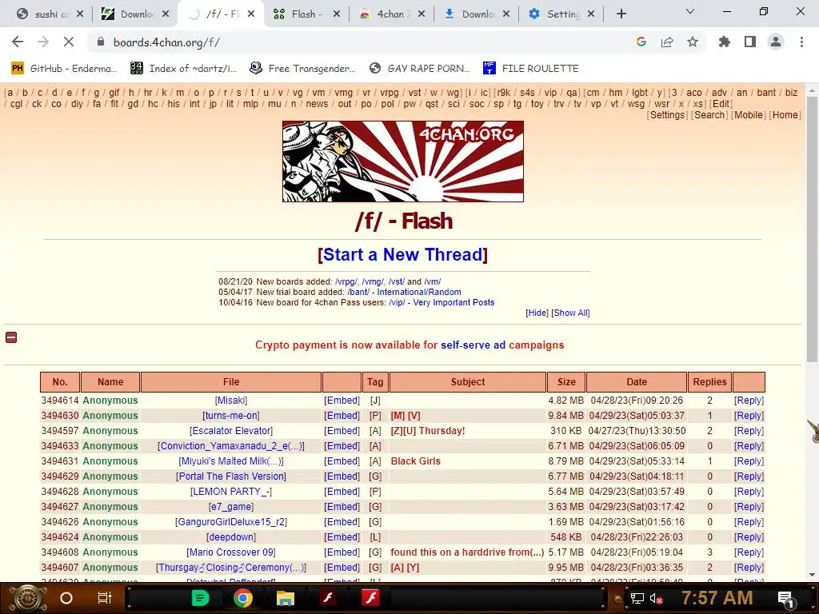
Task: Collapse the announcement with minus icon
Action: click(11, 337)
